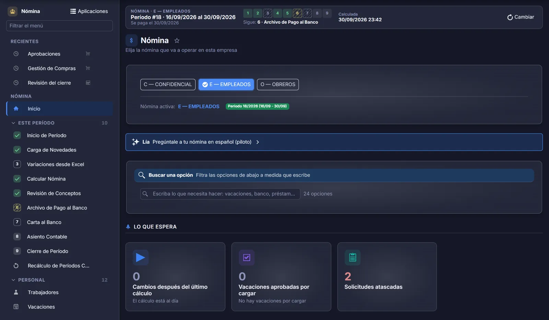Click the Período 18/2026 green badge
The image size is (549, 320).
(257, 106)
